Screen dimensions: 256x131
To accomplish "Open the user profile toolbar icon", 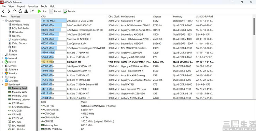I will coord(26,11).
